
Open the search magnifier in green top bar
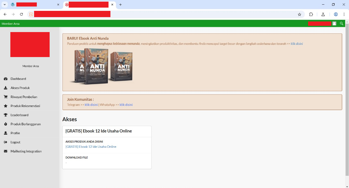tap(341, 24)
